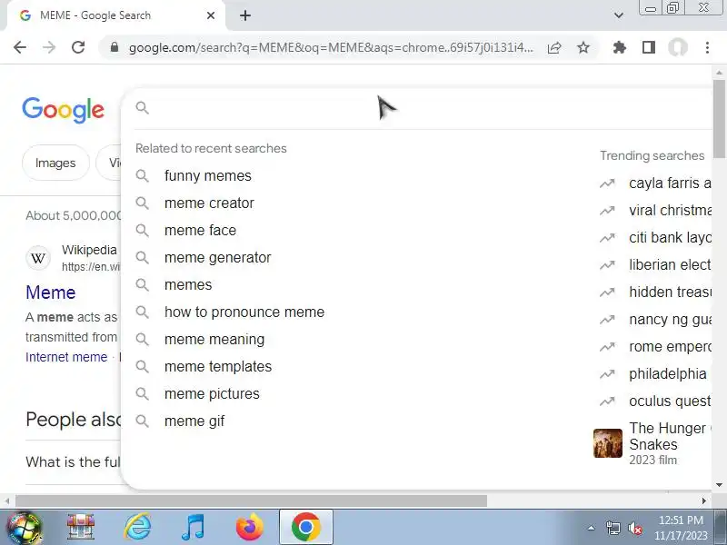Reload the current page
Screen dimensions: 727x545
point(78,47)
